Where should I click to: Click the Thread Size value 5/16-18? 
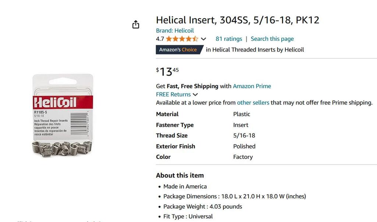tap(244, 136)
